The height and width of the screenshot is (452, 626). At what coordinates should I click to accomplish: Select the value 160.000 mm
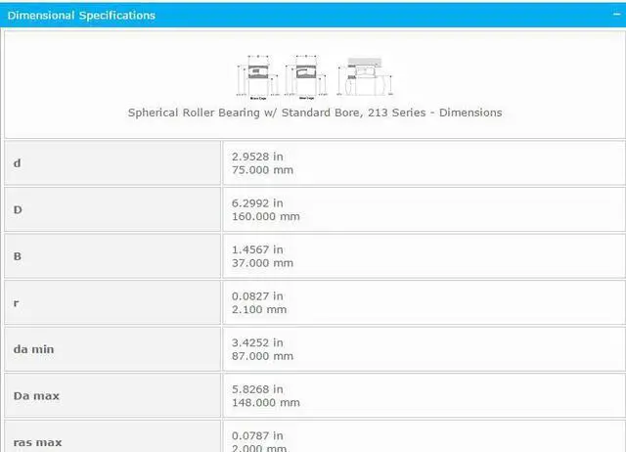tap(266, 217)
